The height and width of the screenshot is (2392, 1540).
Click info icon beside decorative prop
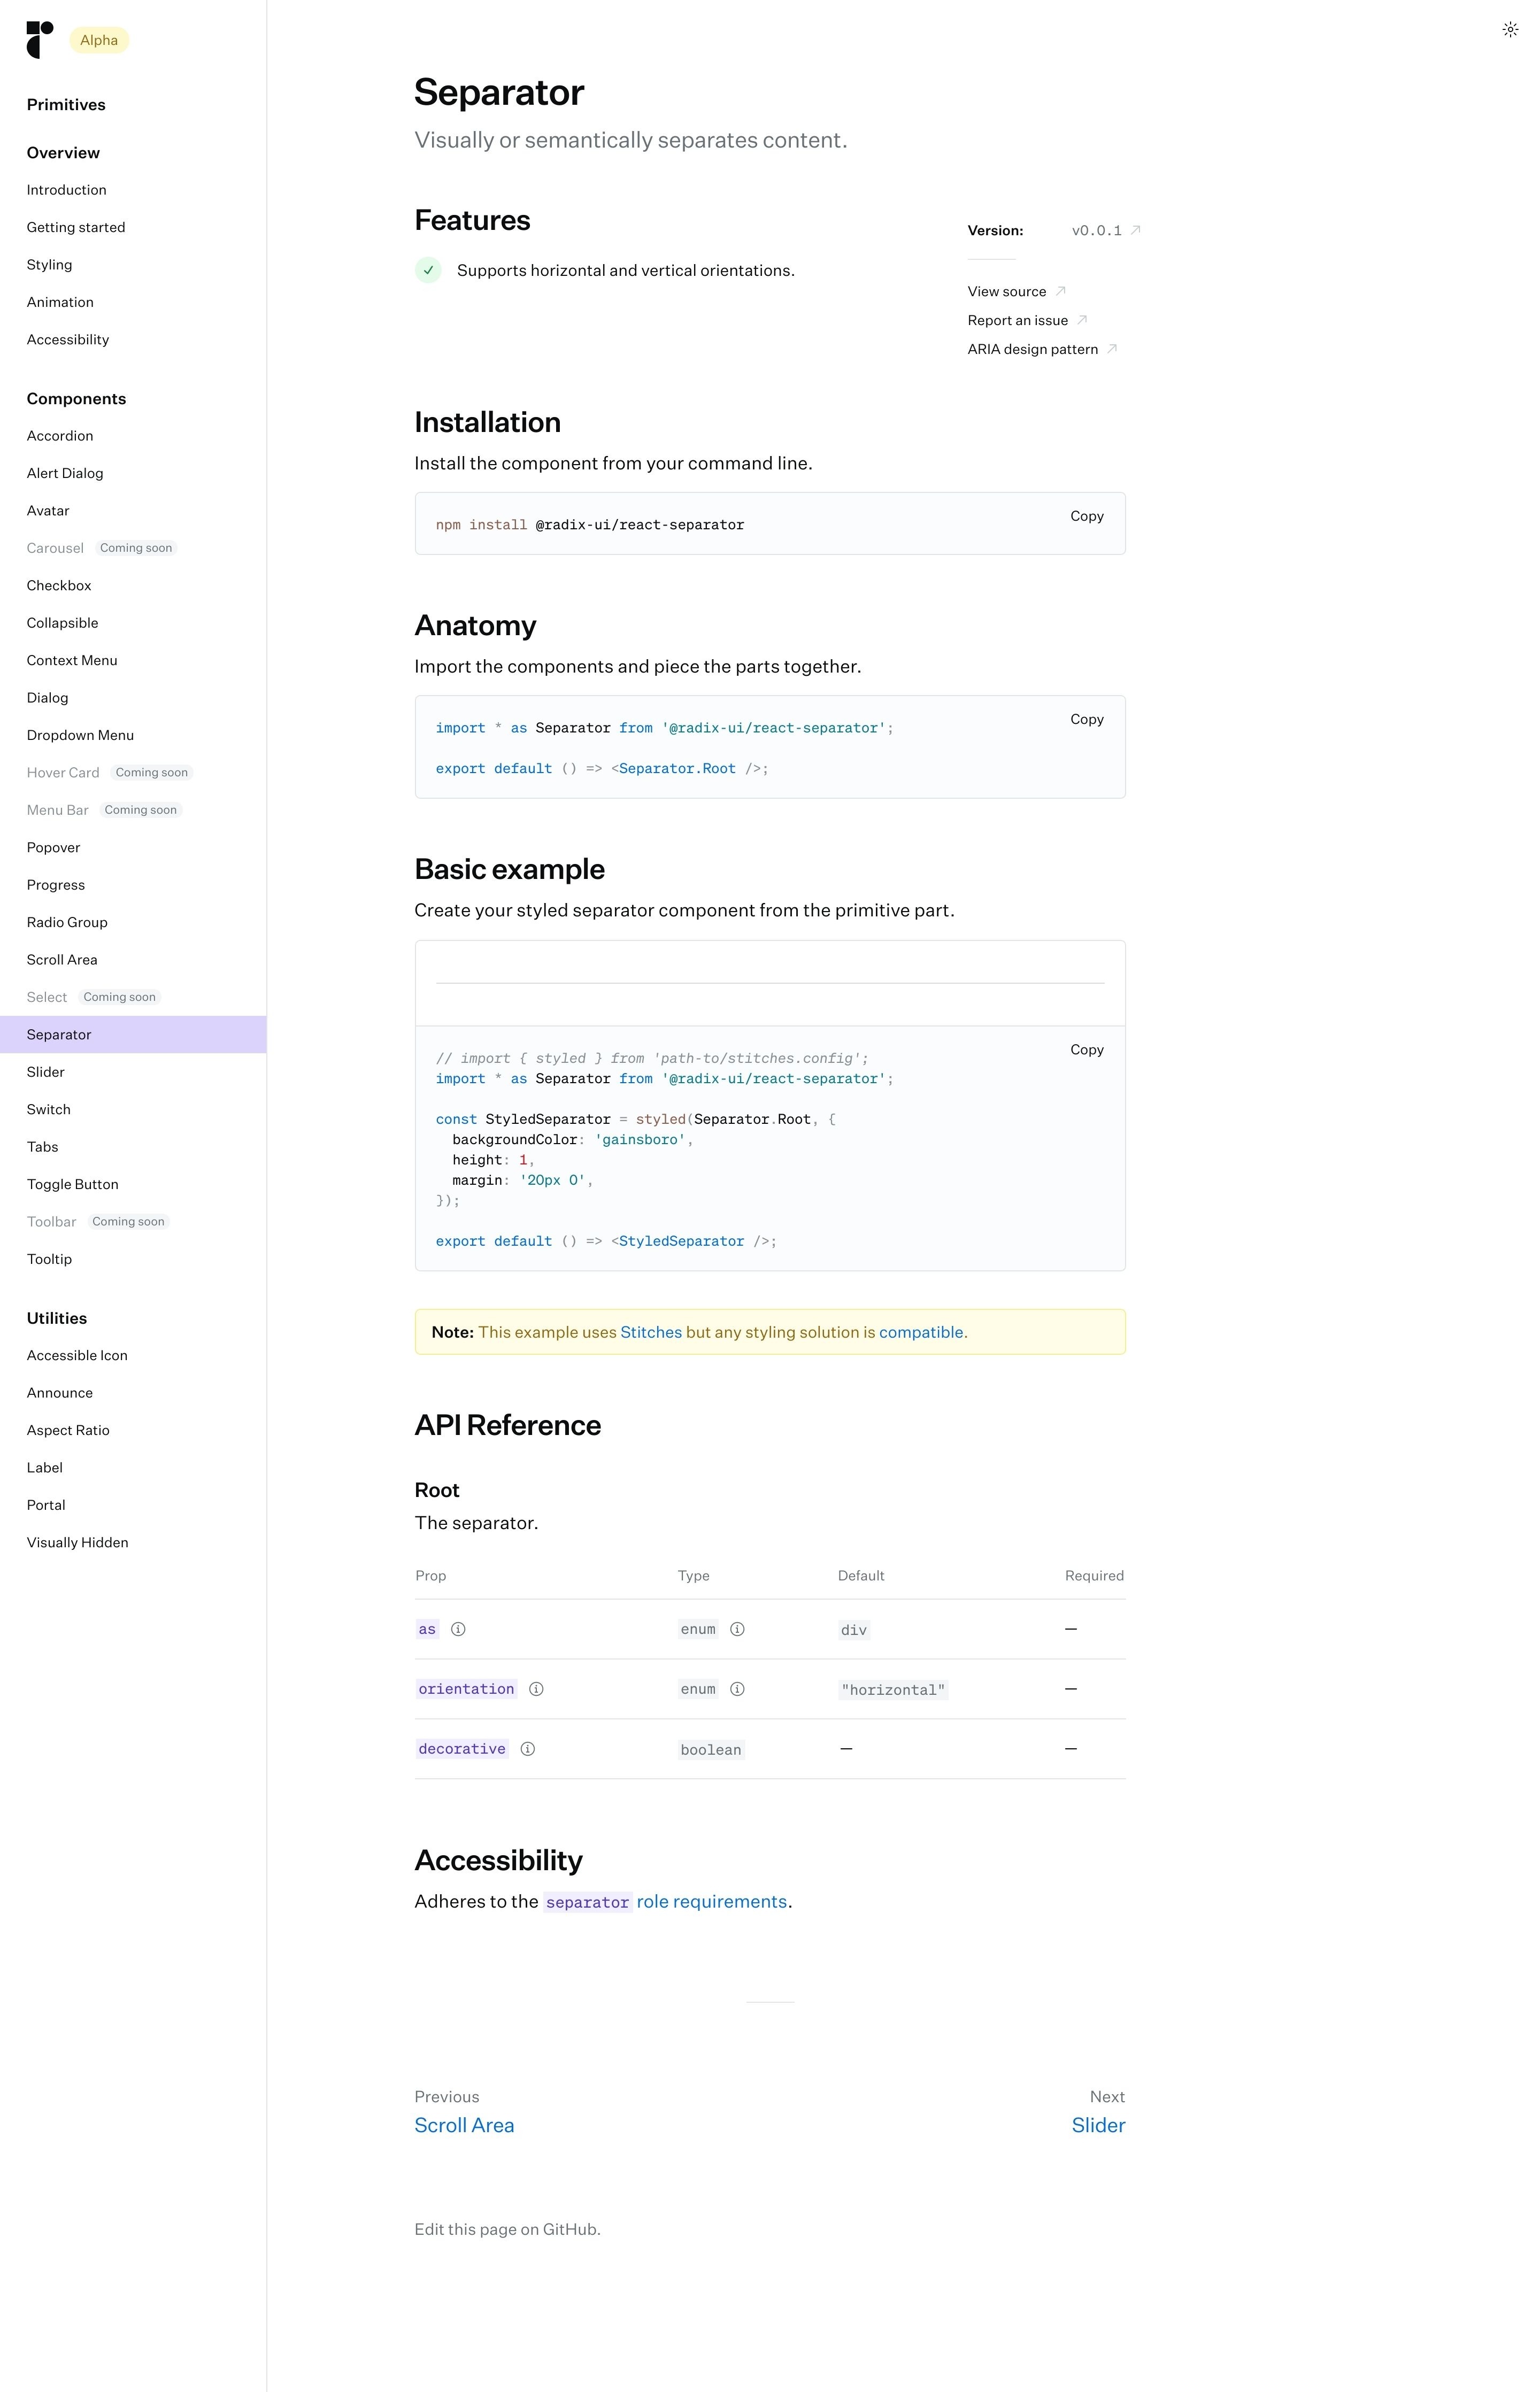coord(528,1749)
